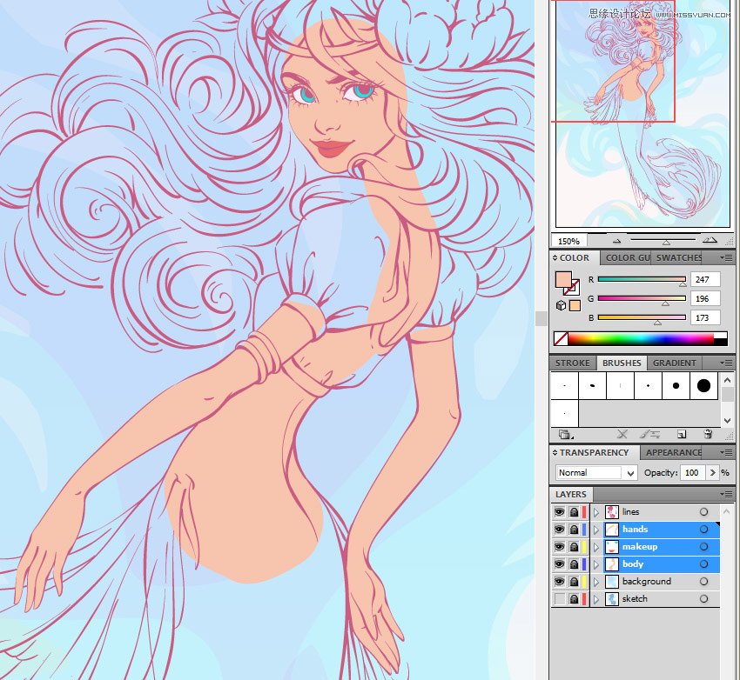Switch to the Gradient tab
The height and width of the screenshot is (680, 740).
pos(675,363)
